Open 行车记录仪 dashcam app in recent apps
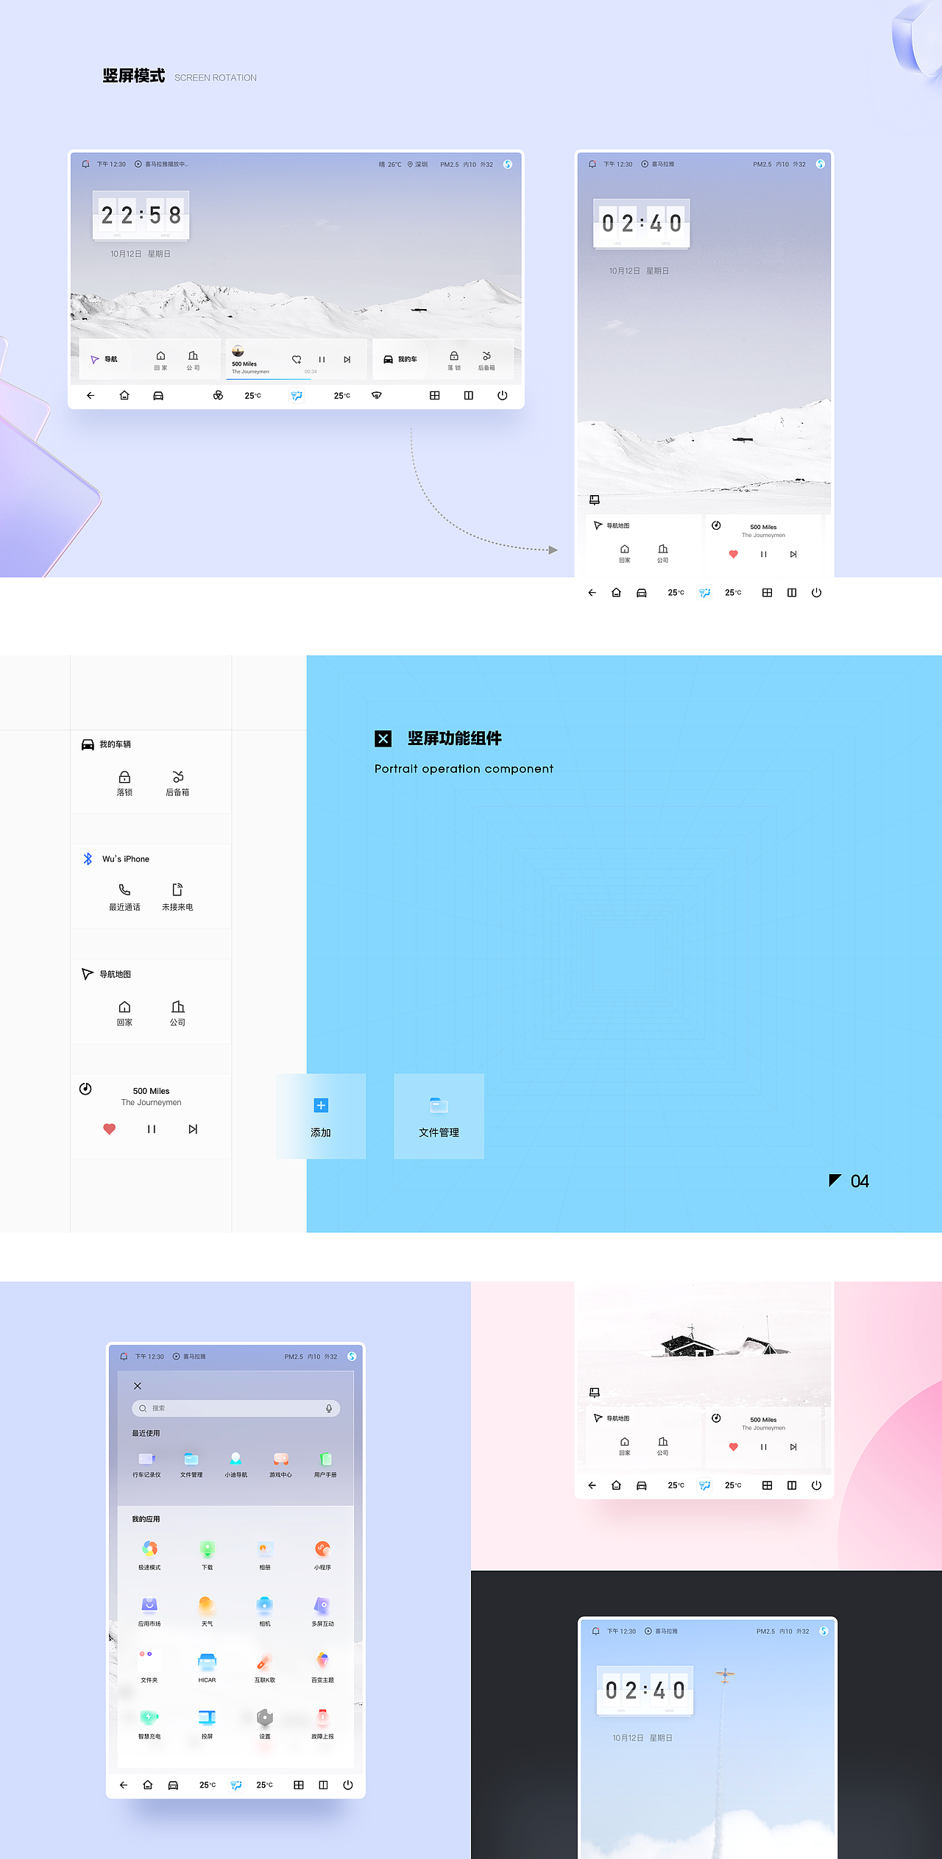 click(146, 1465)
